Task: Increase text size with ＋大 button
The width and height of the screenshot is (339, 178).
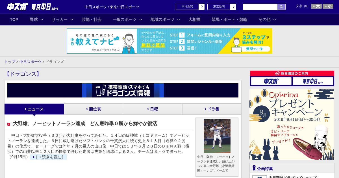Action: 316,6
